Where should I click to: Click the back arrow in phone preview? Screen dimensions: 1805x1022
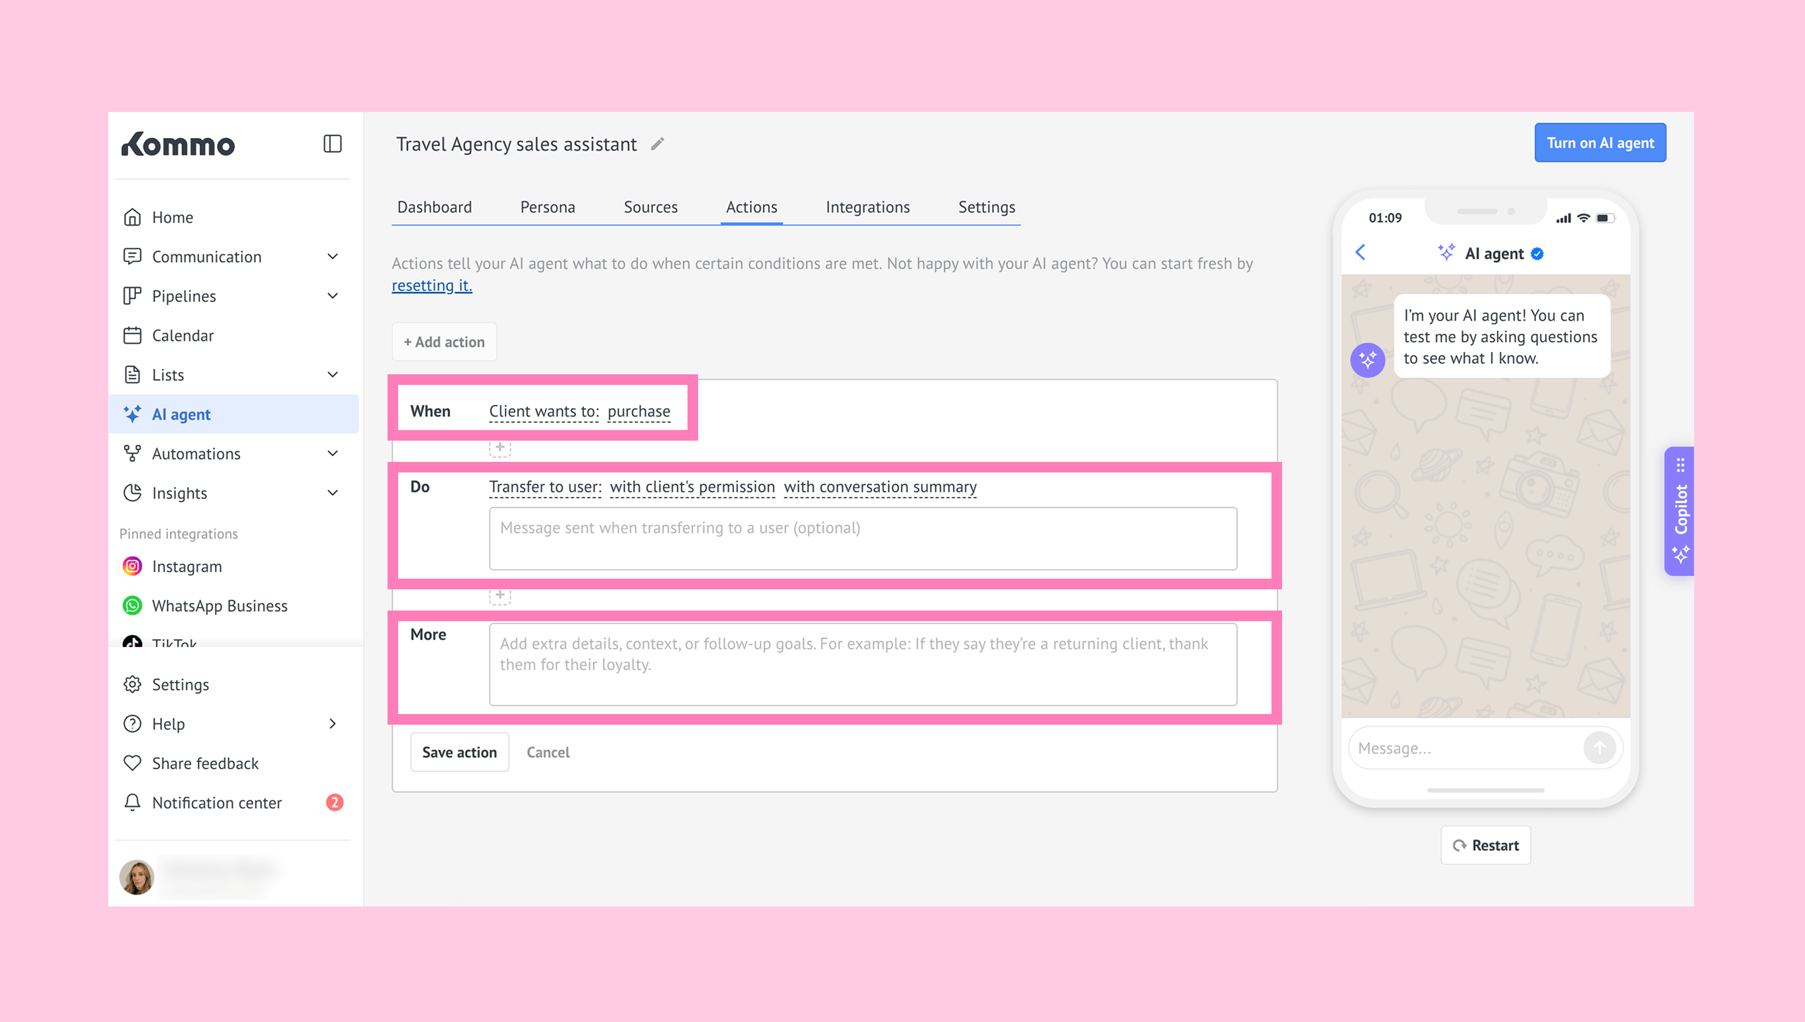pyautogui.click(x=1360, y=253)
